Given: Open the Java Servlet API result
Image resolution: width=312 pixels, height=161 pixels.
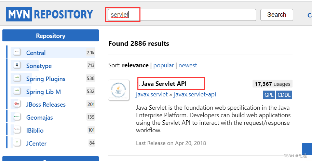Looking at the screenshot, I should [x=164, y=84].
